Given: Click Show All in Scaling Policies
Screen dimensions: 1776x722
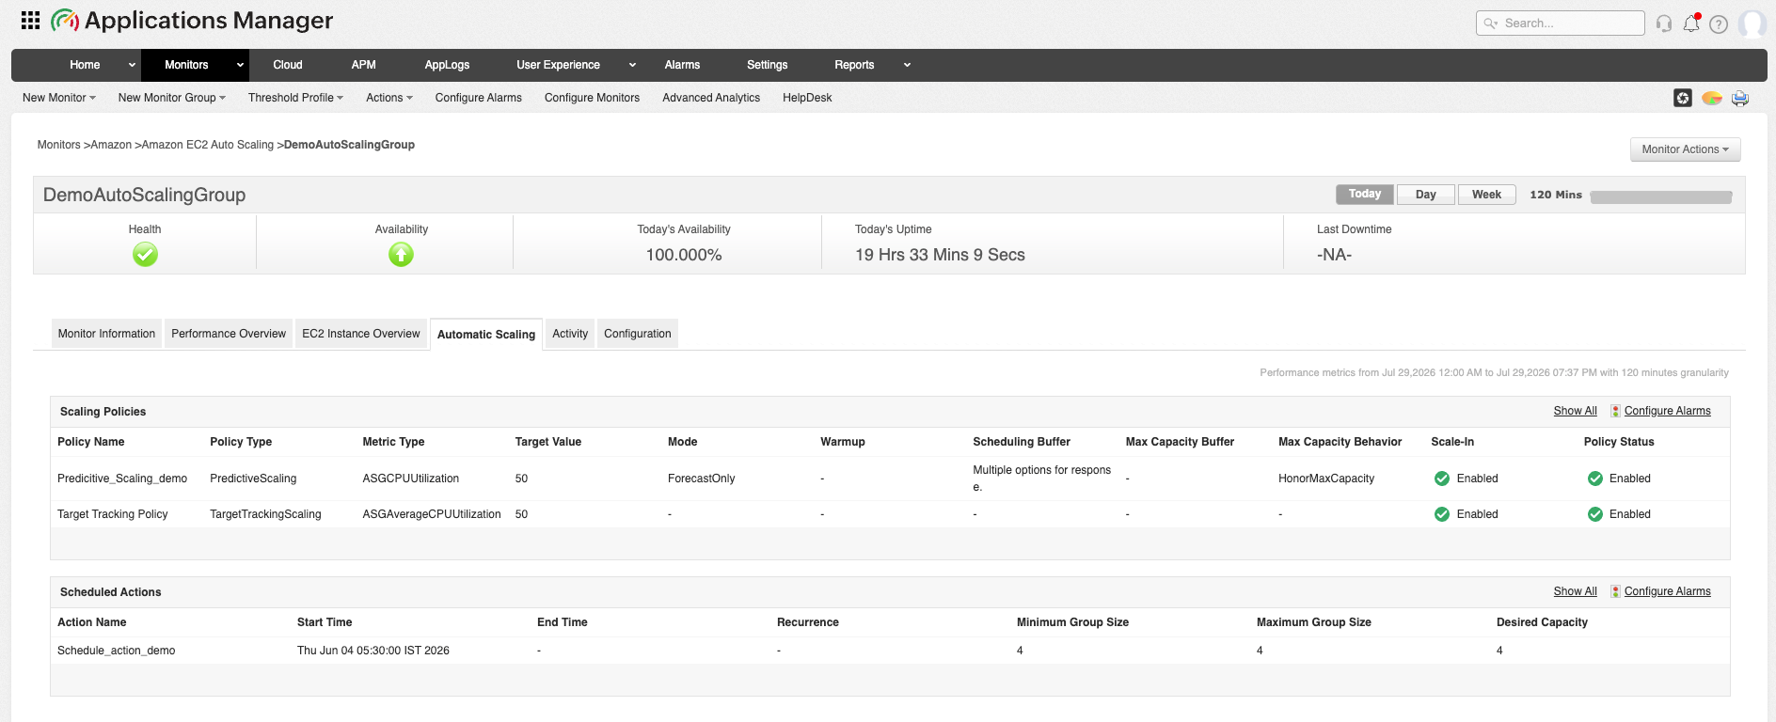Looking at the screenshot, I should pyautogui.click(x=1576, y=411).
